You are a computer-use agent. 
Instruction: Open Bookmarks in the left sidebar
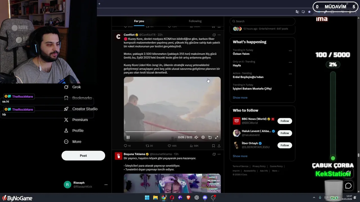78,98
